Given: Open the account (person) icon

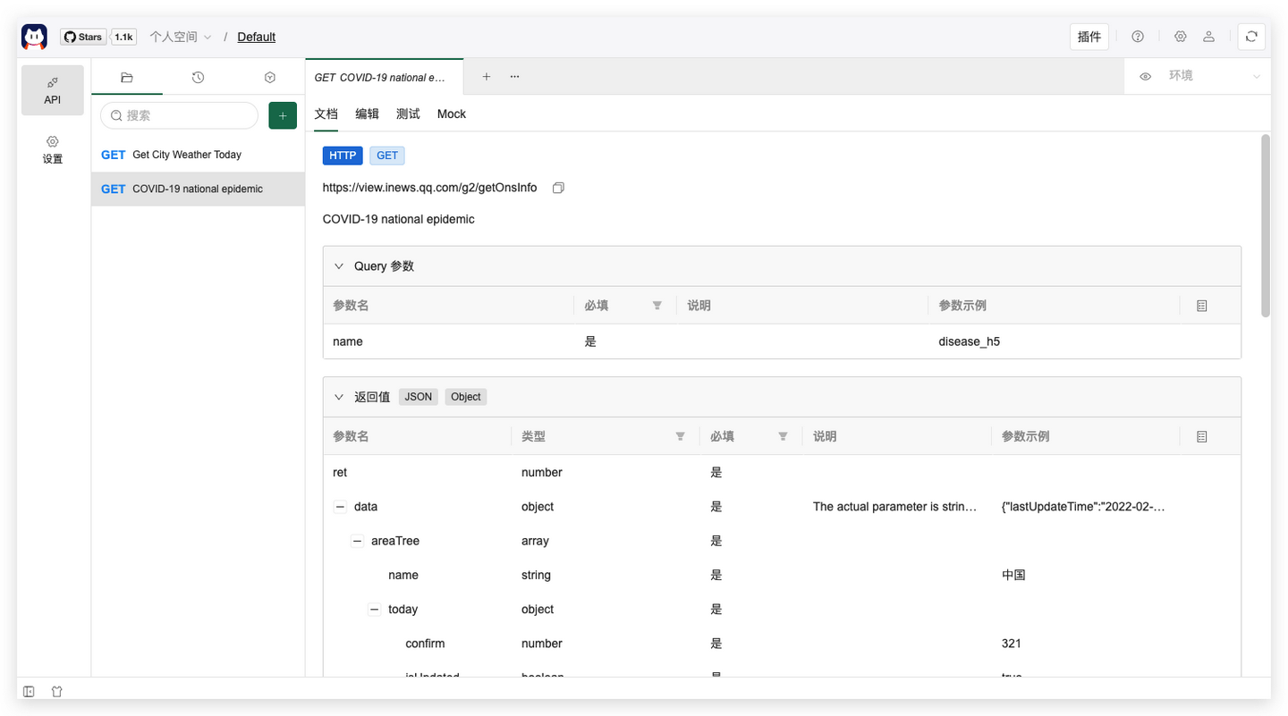Looking at the screenshot, I should coord(1208,37).
